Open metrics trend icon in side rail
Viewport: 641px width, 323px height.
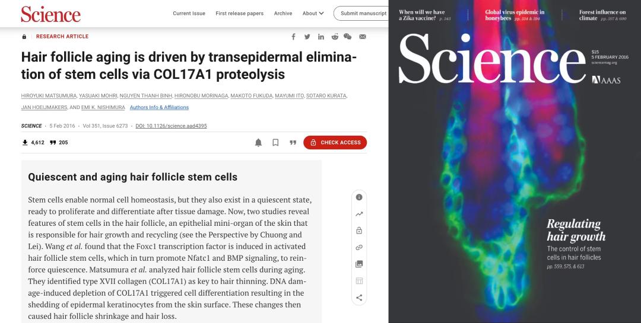tap(359, 214)
